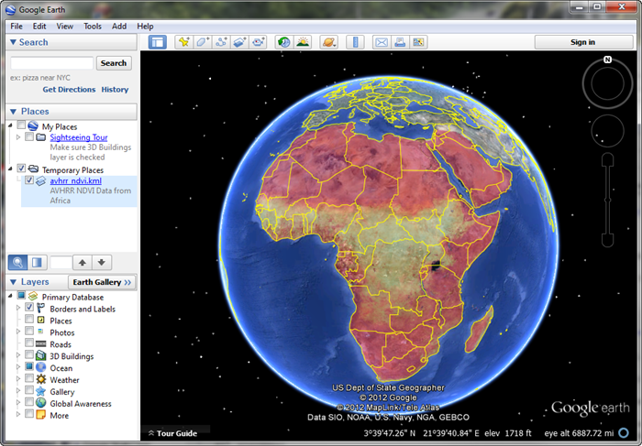Select the Add Polygon tool
642x446 pixels.
coord(202,42)
